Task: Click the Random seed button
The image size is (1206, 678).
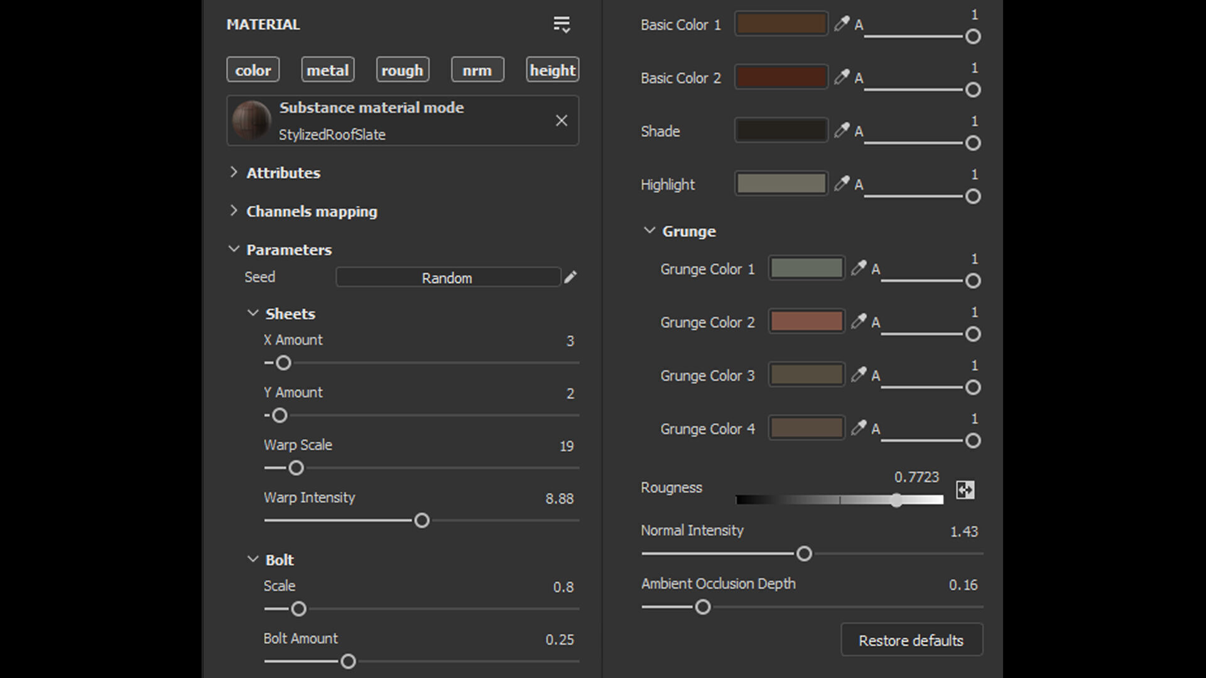Action: (x=447, y=277)
